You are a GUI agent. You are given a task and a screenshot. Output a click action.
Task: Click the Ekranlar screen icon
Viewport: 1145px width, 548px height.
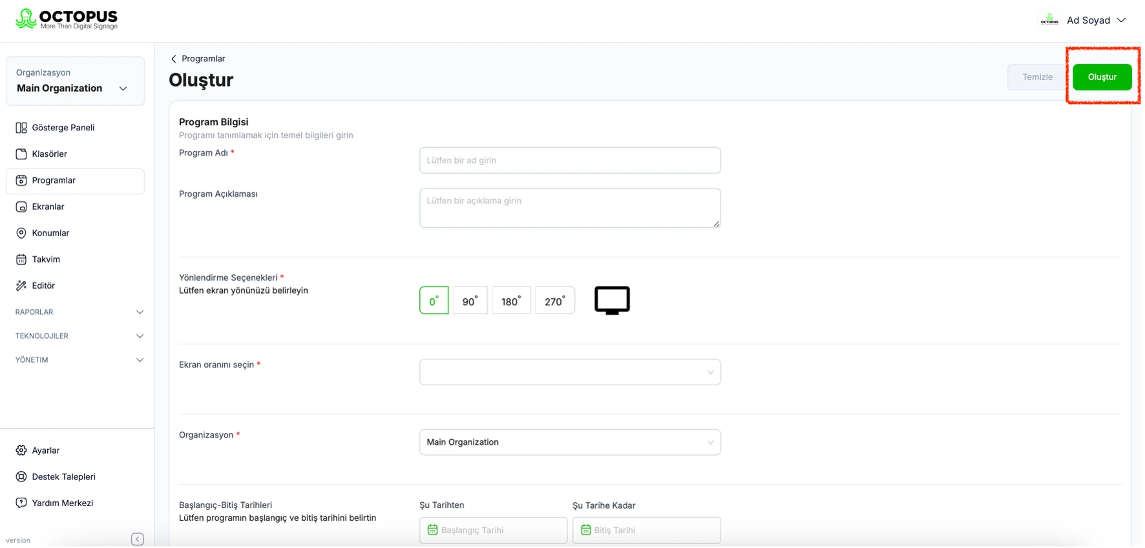pyautogui.click(x=21, y=207)
